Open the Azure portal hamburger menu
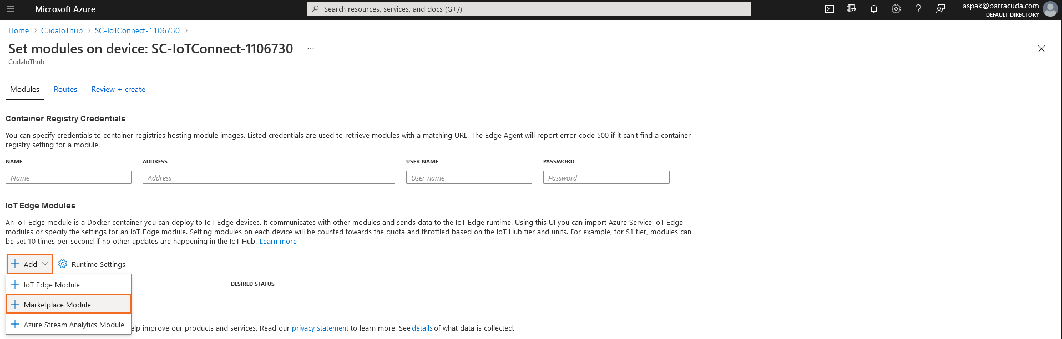The width and height of the screenshot is (1062, 339). click(11, 9)
